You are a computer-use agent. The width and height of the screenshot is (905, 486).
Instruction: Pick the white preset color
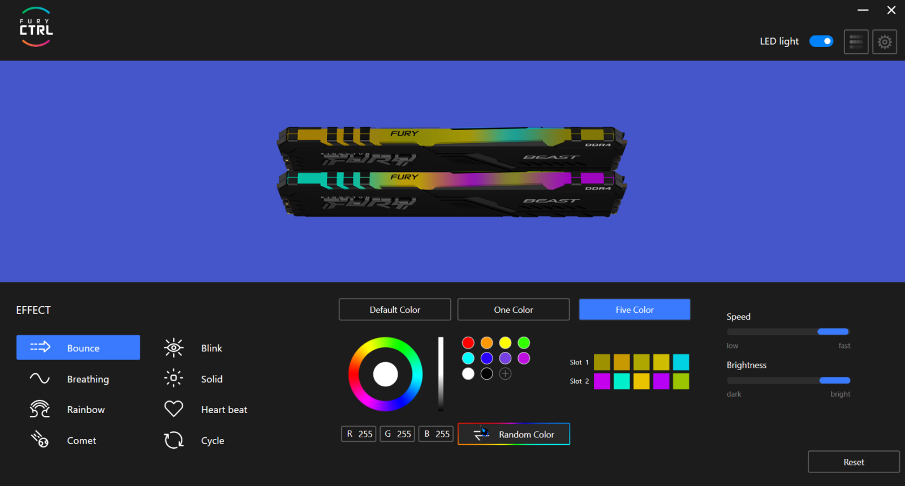468,373
